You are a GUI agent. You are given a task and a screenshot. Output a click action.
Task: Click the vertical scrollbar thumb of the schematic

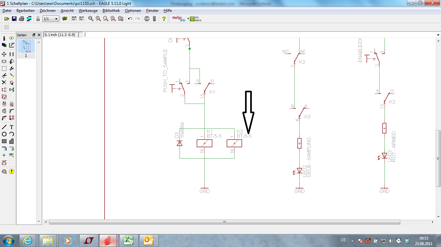coord(438,158)
